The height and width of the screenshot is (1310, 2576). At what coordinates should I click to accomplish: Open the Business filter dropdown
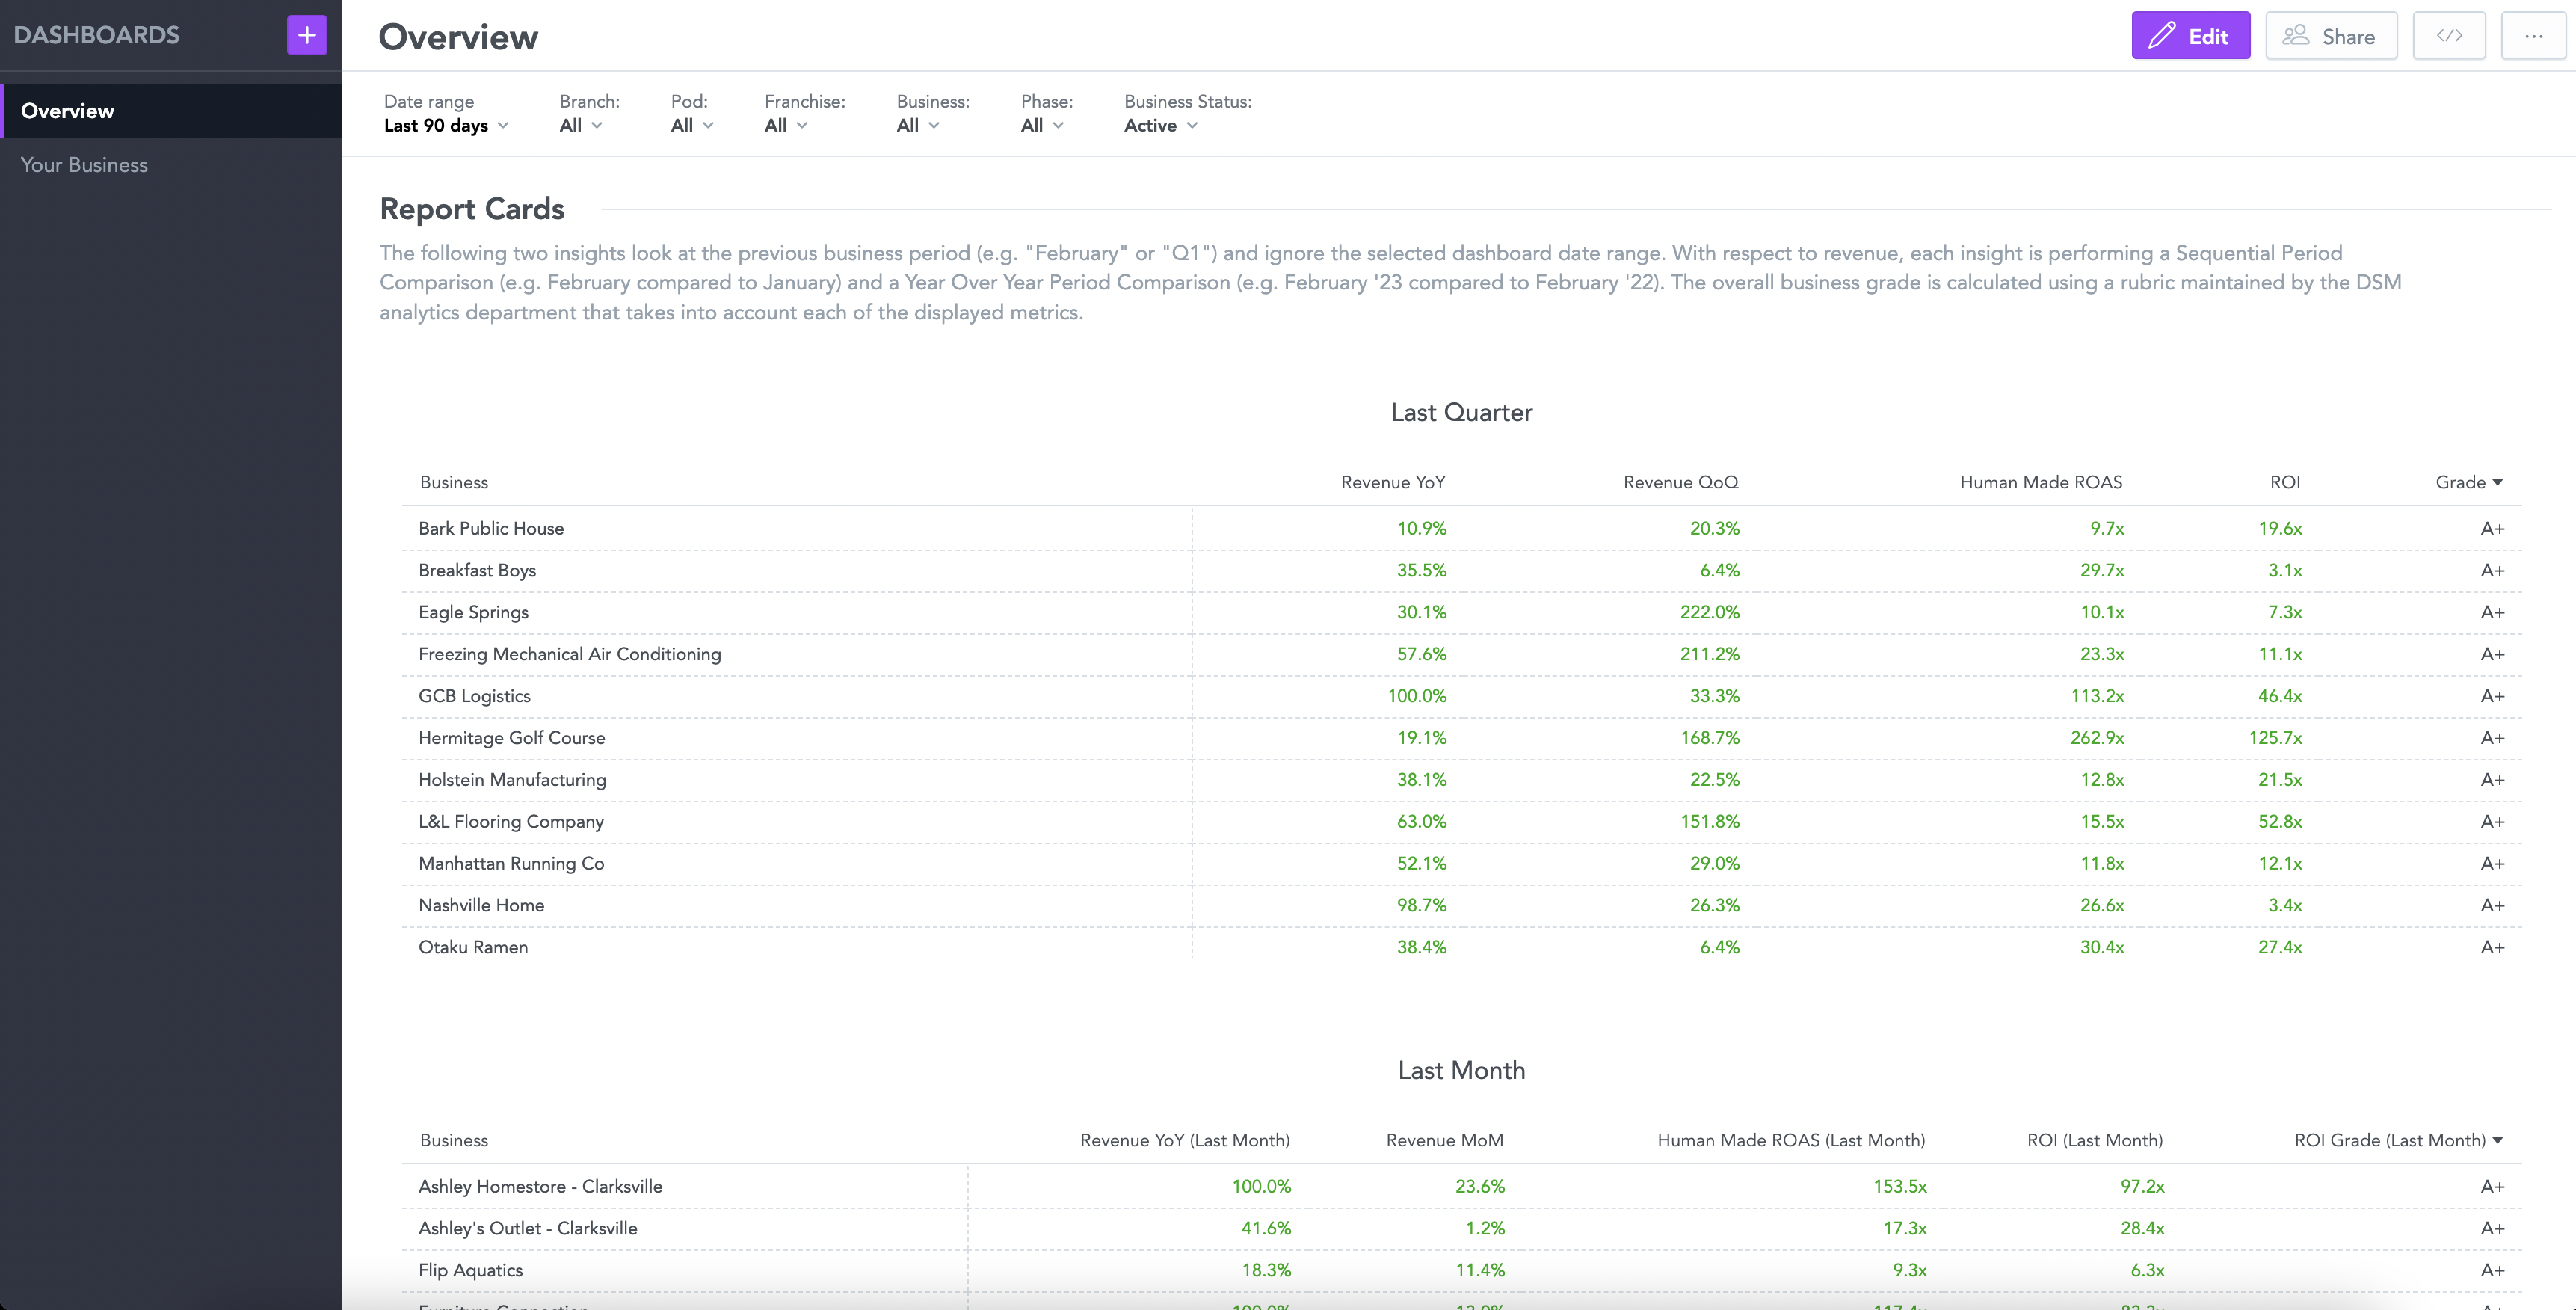(x=918, y=126)
